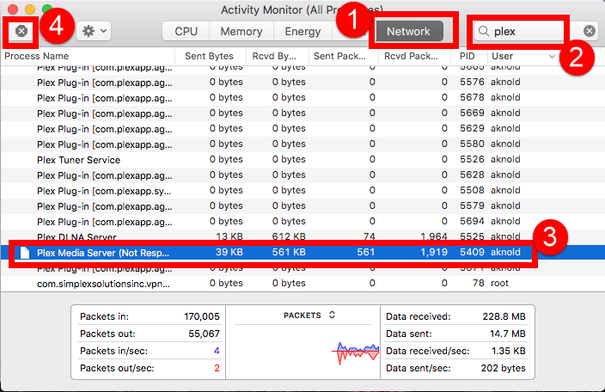Screen dimensions: 605x392
Task: Change the PACKETS graph type selector
Action: click(308, 315)
